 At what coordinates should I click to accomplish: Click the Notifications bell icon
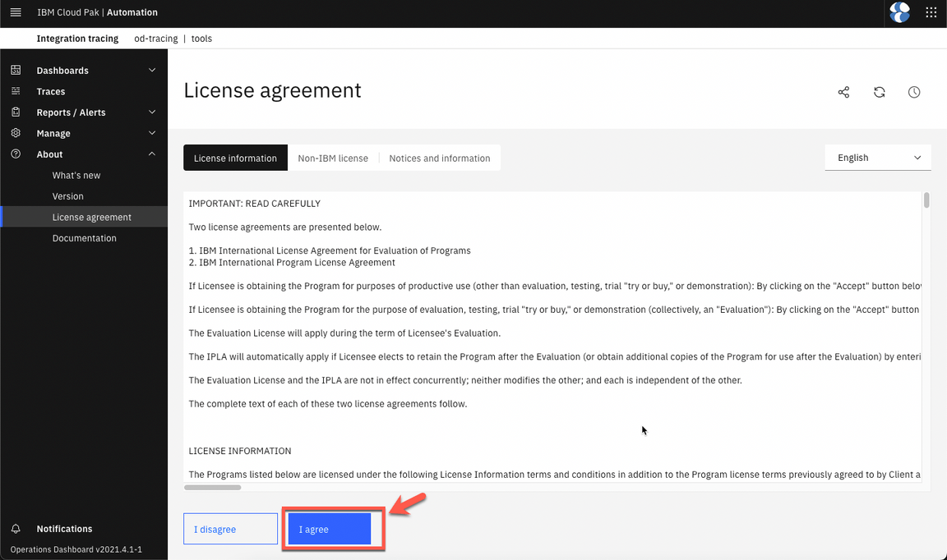tap(16, 529)
